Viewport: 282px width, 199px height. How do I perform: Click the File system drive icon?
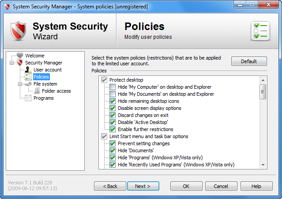click(28, 84)
